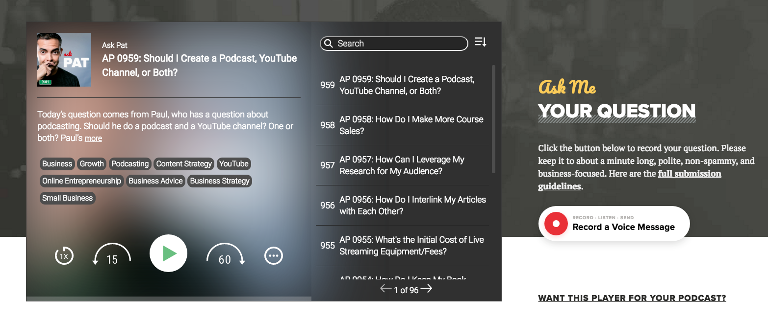This screenshot has width=768, height=321.
Task: Click the 'Ask Me' yellow script heading
Action: click(x=567, y=87)
